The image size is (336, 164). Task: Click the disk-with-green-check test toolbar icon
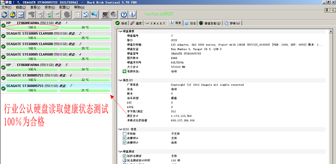tap(48, 15)
